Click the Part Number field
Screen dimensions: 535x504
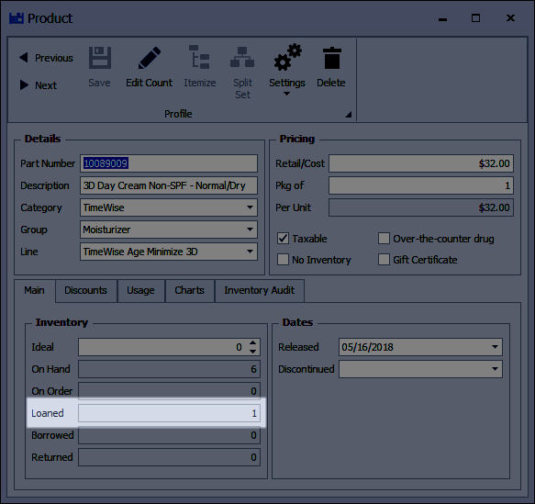(169, 163)
